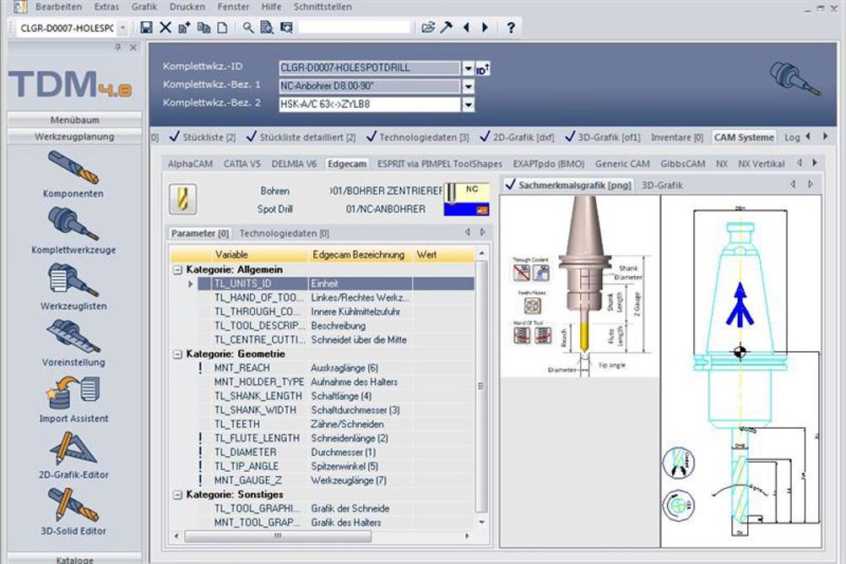Click the blank page toolbar icon

tap(222, 28)
